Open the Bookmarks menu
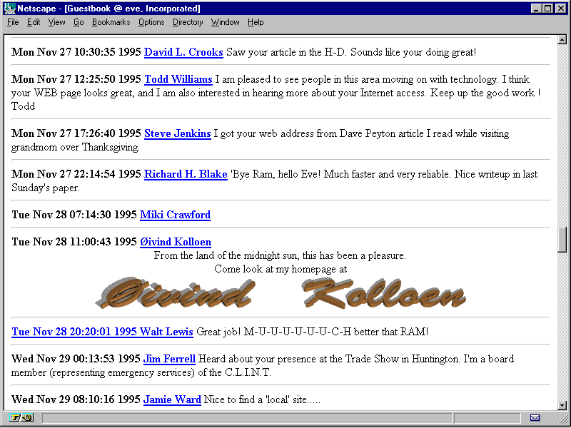571x428 pixels. pos(111,22)
